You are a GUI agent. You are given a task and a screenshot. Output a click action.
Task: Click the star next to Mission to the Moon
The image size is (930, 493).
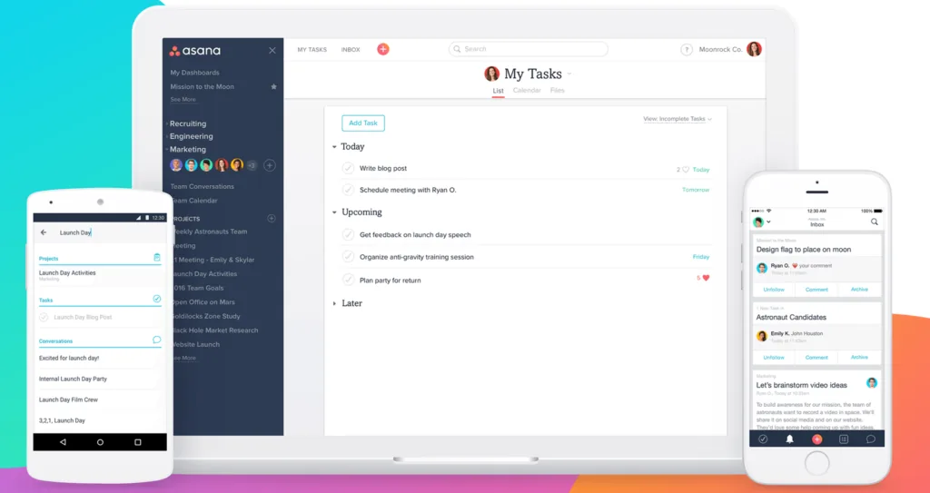coord(274,86)
